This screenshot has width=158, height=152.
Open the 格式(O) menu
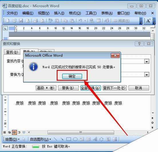coord(75,13)
